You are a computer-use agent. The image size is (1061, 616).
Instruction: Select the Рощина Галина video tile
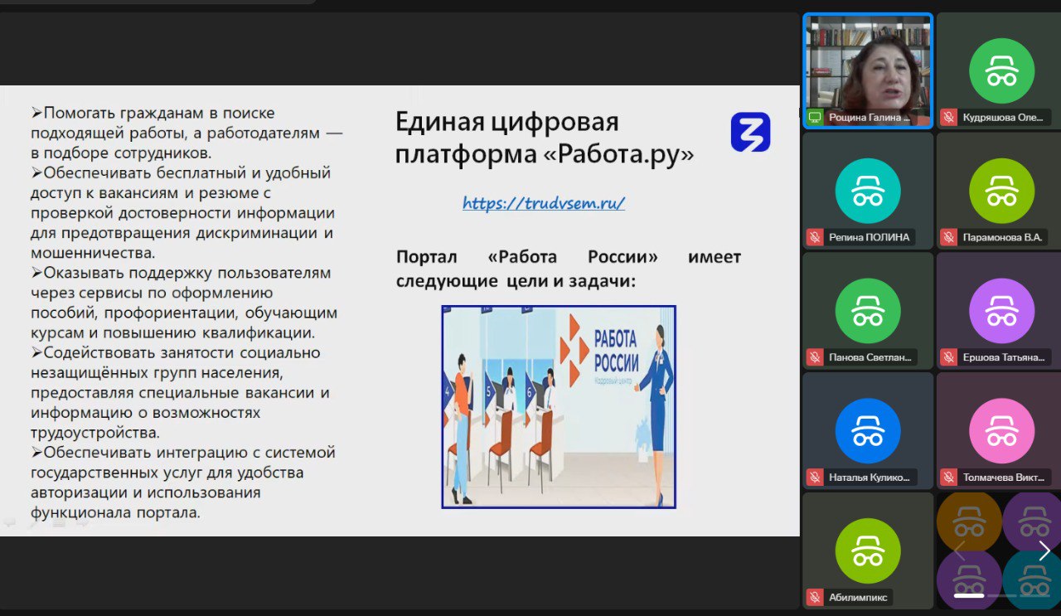click(x=868, y=66)
